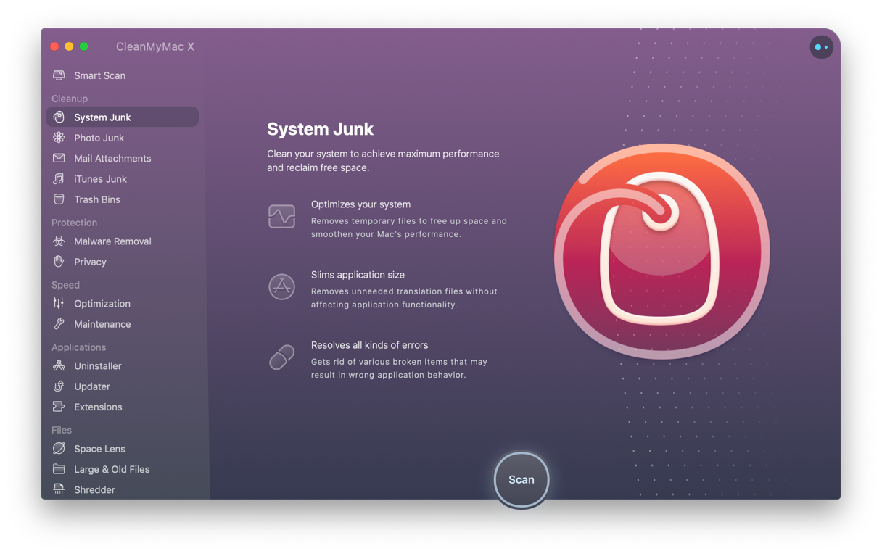
Task: Click the Resolves errors pill icon
Action: 281,357
